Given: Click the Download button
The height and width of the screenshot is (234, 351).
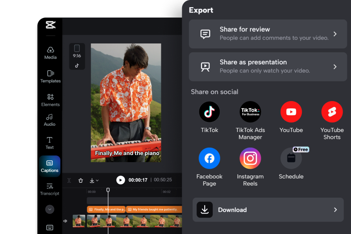Looking at the screenshot, I should 268,210.
